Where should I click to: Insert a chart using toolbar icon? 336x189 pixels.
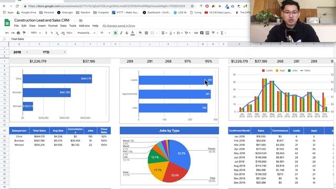(207, 33)
